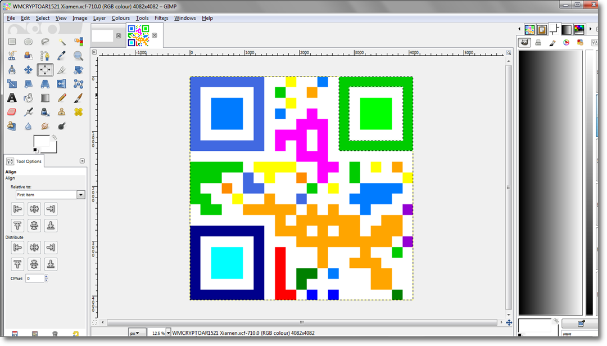
Task: Adjust the Offset stepper arrows
Action: click(47, 278)
